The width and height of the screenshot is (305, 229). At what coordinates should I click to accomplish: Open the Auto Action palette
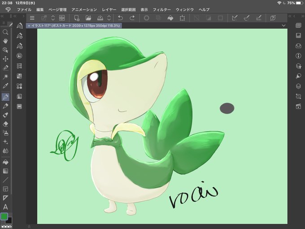298,97
